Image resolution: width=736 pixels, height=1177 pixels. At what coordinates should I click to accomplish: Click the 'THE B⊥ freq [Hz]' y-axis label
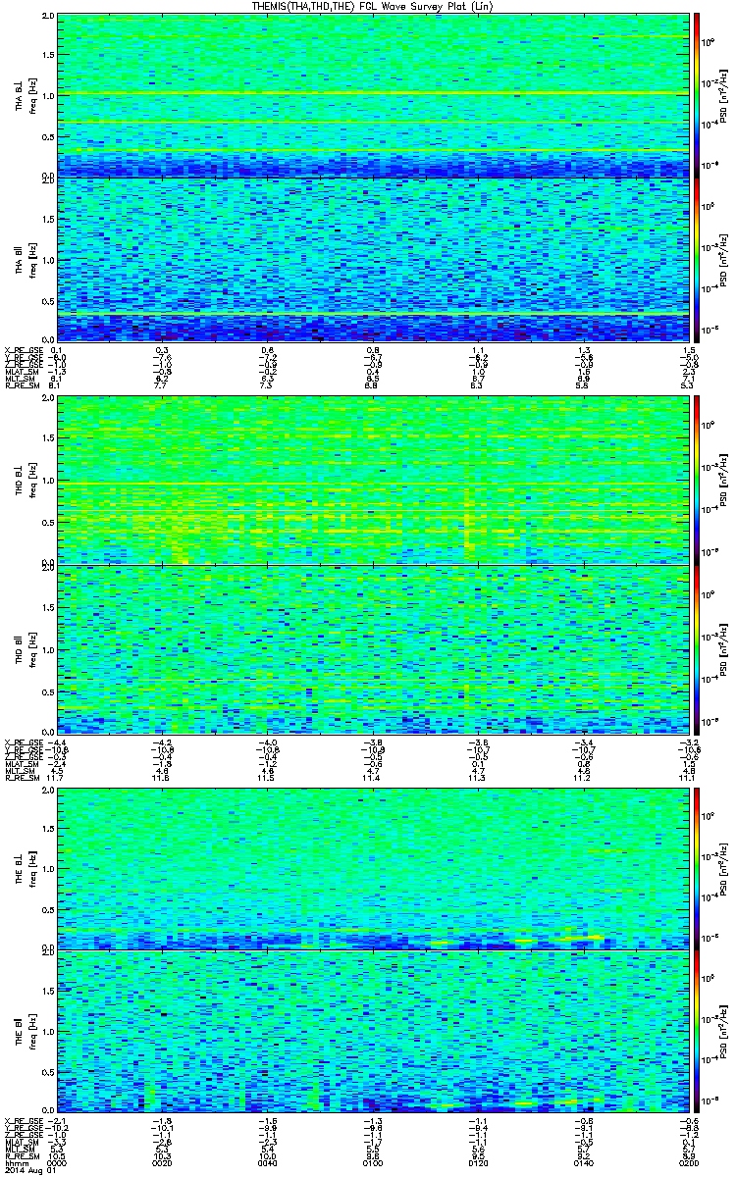point(25,867)
